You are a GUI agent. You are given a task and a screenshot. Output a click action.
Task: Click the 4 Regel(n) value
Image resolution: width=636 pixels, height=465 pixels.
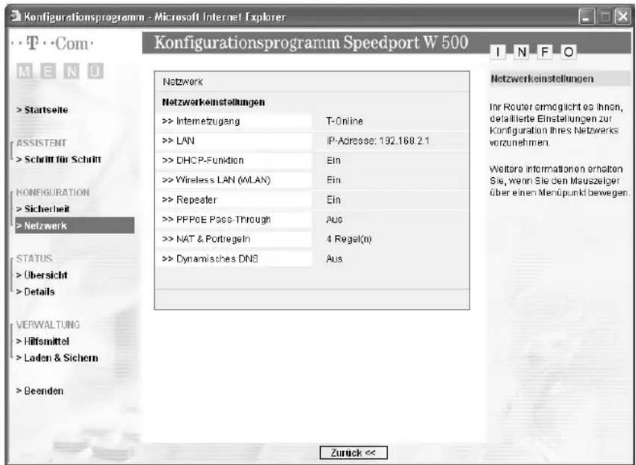[349, 239]
